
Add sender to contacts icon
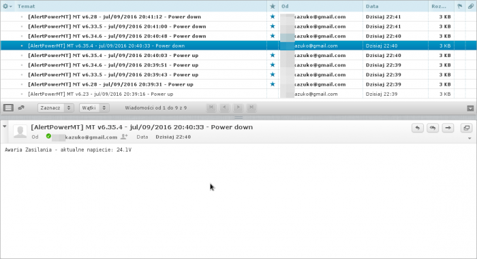124,137
